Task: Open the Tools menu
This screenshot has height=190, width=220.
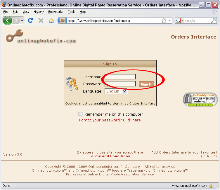Action: click(x=72, y=12)
